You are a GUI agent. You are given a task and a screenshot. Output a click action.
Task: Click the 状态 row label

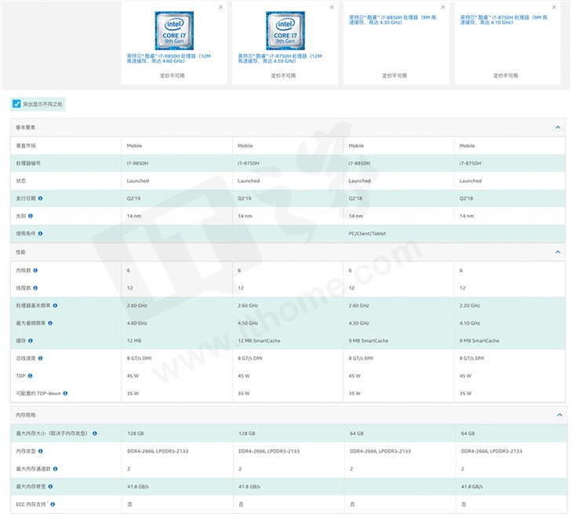(x=20, y=180)
